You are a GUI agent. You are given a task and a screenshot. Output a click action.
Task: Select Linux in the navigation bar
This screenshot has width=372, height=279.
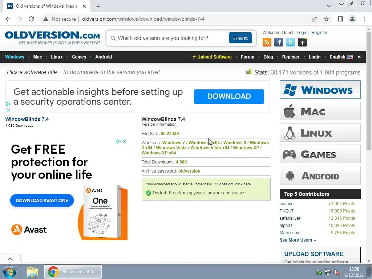57,57
